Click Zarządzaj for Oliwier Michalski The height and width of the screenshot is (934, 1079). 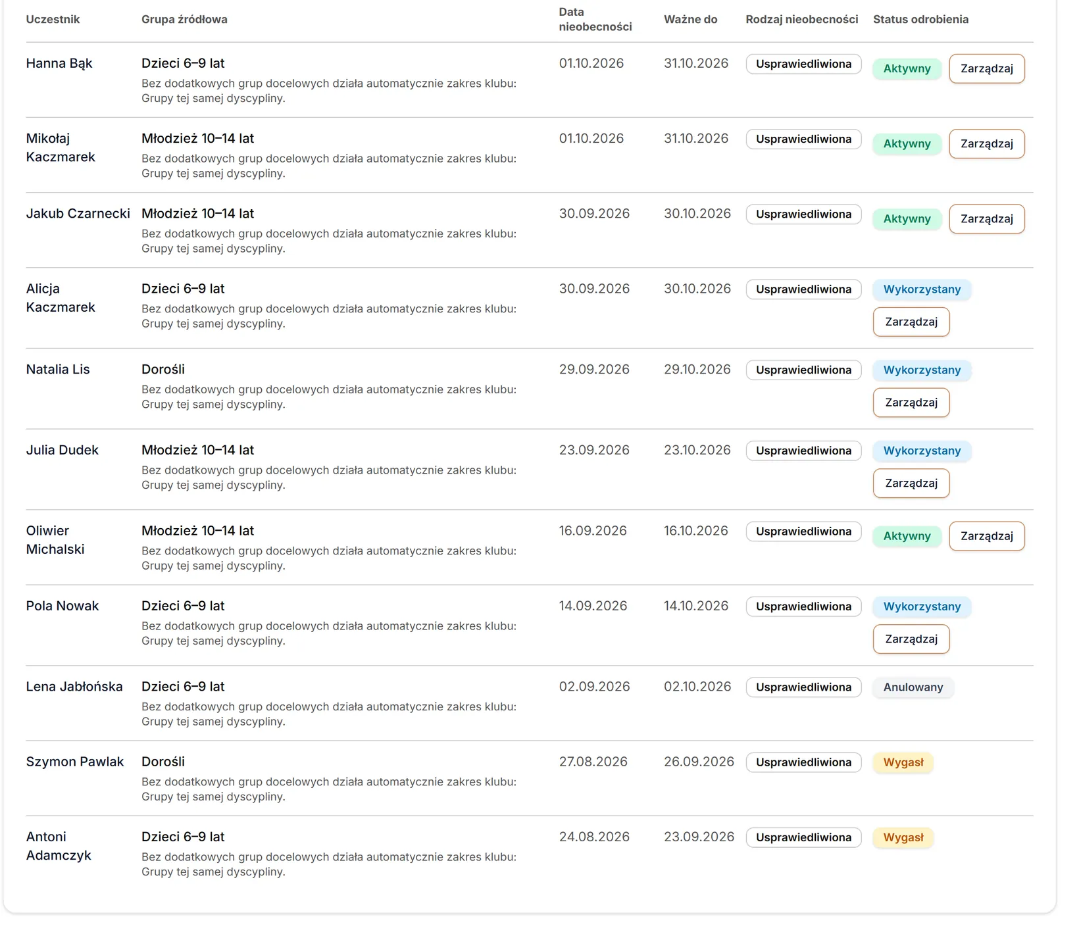(x=986, y=536)
